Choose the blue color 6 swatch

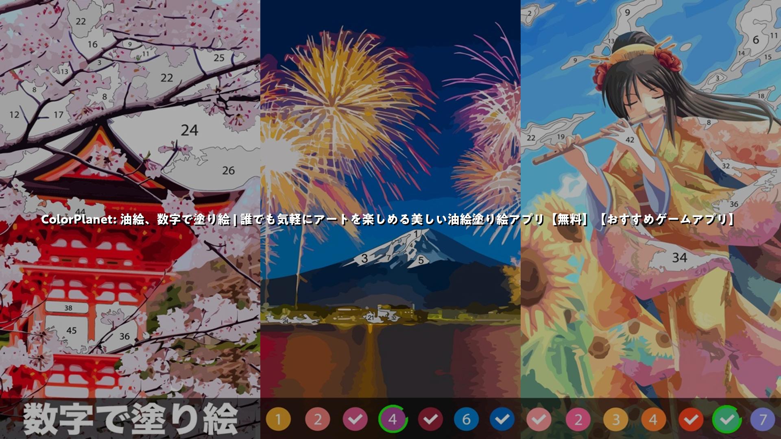pyautogui.click(x=467, y=419)
